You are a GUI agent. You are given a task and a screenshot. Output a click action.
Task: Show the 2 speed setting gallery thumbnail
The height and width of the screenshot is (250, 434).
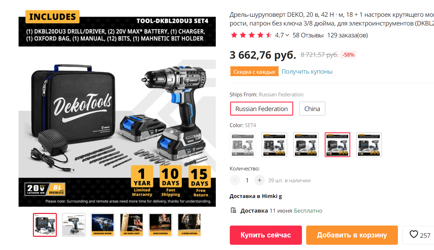[189, 225]
